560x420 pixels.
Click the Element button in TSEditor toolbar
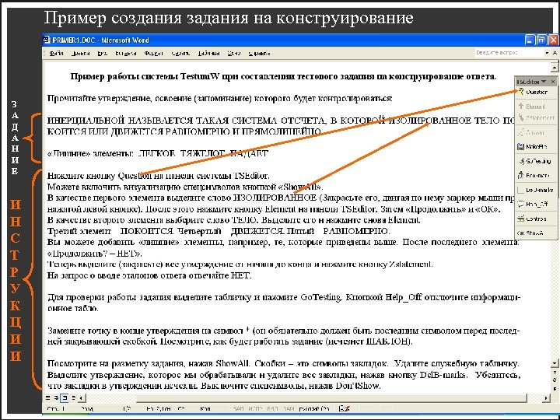(532, 107)
